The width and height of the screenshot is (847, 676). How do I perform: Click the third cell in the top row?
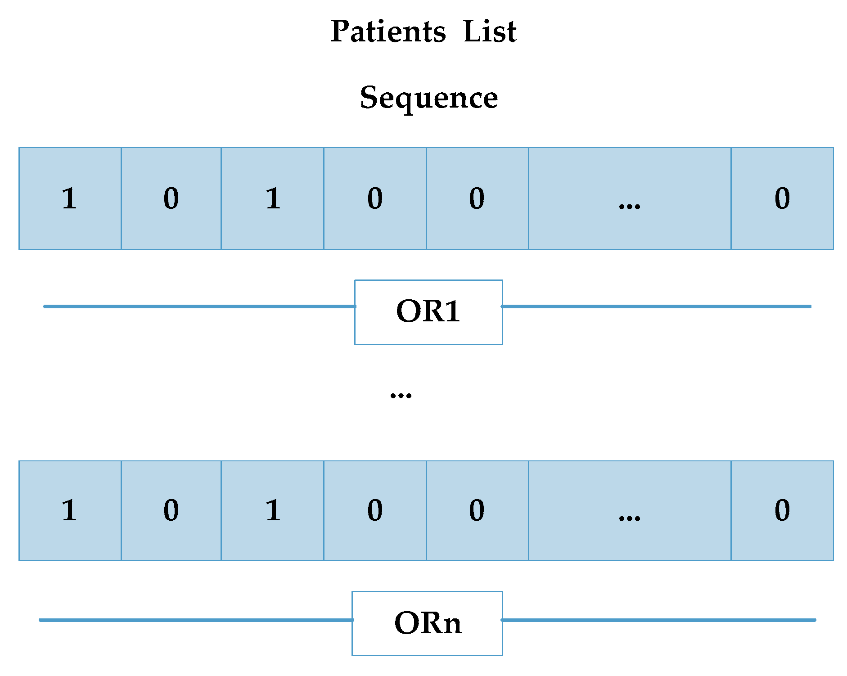click(272, 198)
